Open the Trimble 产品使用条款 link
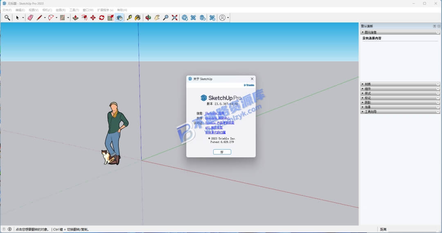The width and height of the screenshot is (442, 233). (220, 123)
